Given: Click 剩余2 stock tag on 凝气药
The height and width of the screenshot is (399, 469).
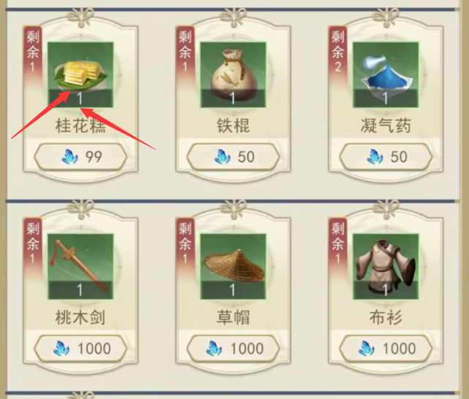Looking at the screenshot, I should point(338,51).
